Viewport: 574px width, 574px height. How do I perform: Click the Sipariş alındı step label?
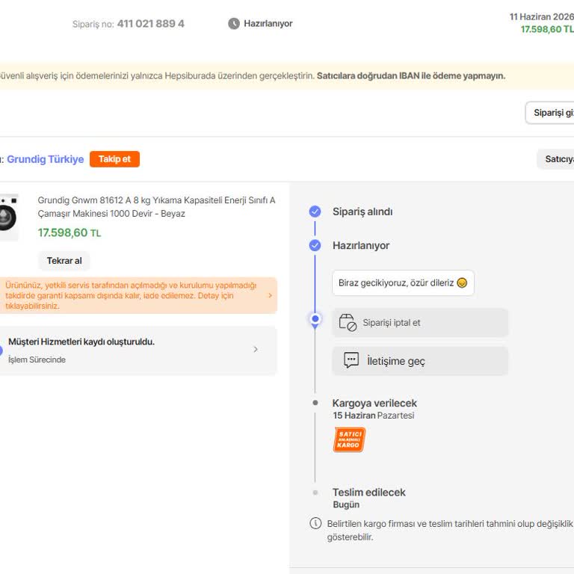pyautogui.click(x=362, y=212)
